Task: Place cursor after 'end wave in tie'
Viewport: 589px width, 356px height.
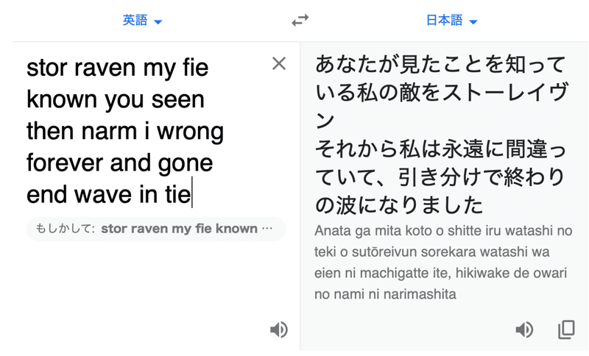Action: (x=192, y=195)
